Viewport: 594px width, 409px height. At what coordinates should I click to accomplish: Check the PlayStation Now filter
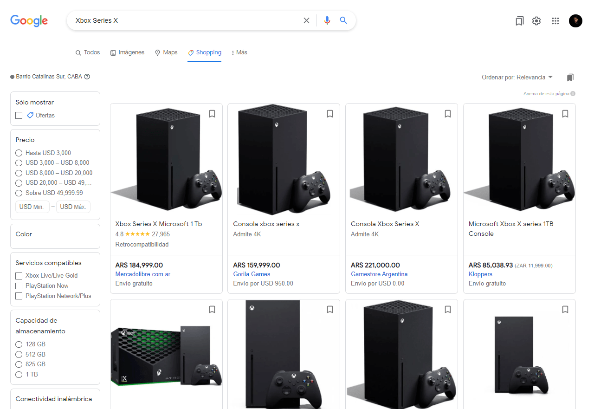point(19,286)
